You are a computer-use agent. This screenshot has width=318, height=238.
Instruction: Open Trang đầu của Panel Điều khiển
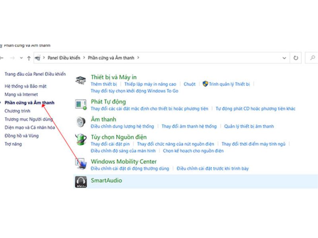pyautogui.click(x=35, y=74)
